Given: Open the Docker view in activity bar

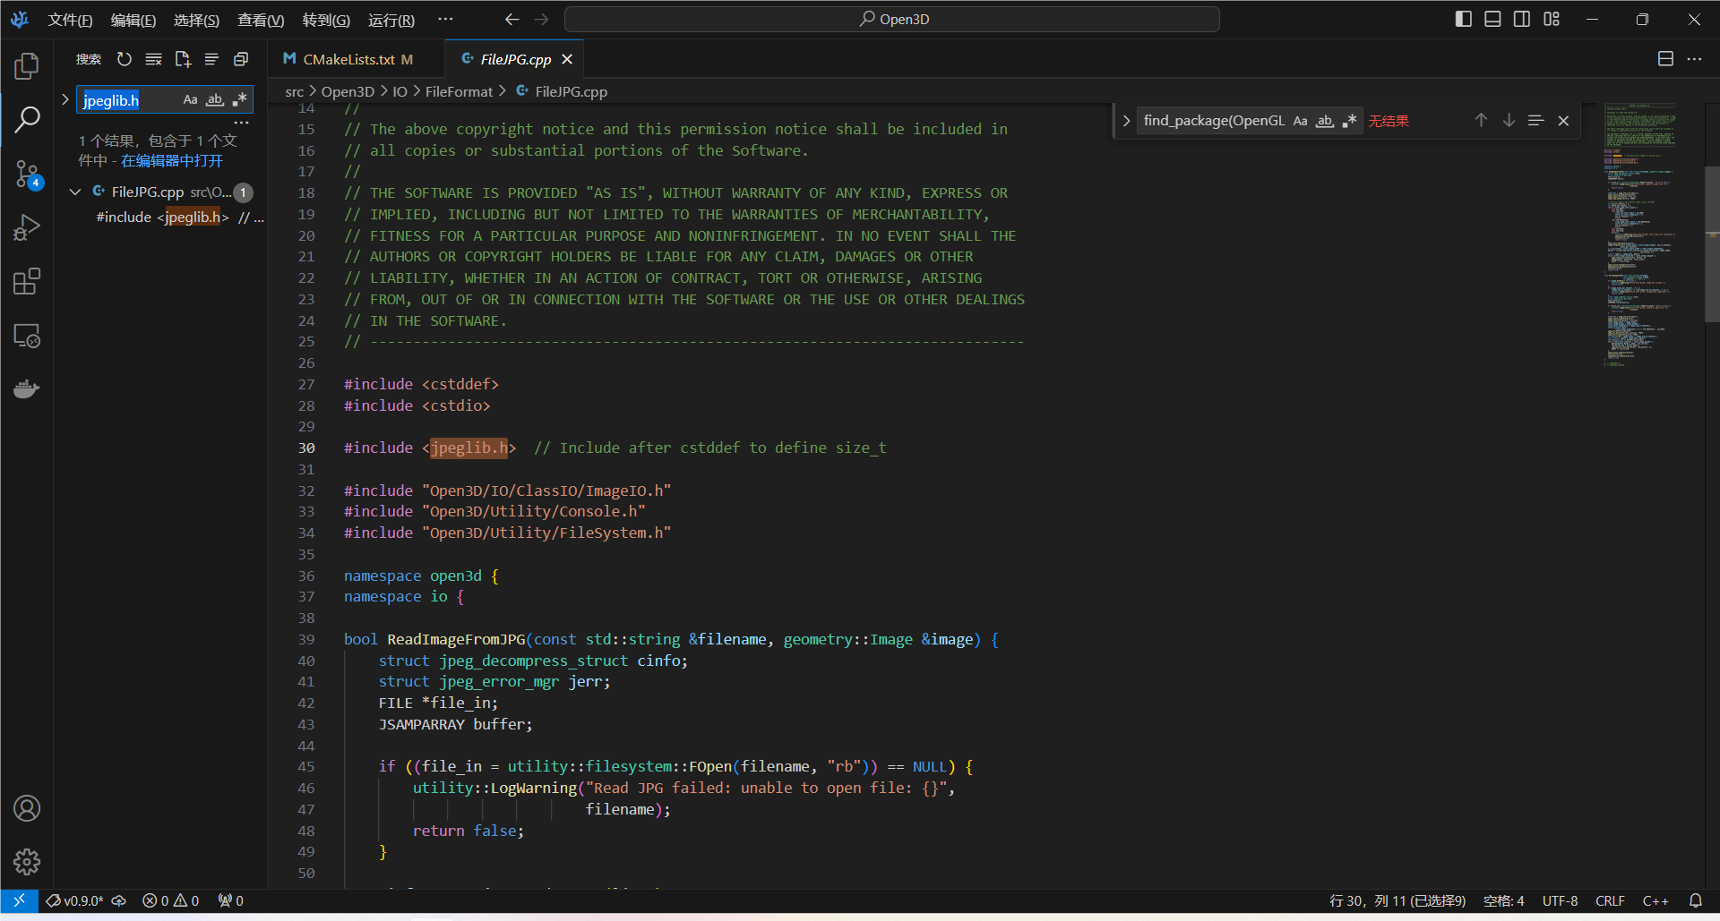Looking at the screenshot, I should (x=27, y=389).
